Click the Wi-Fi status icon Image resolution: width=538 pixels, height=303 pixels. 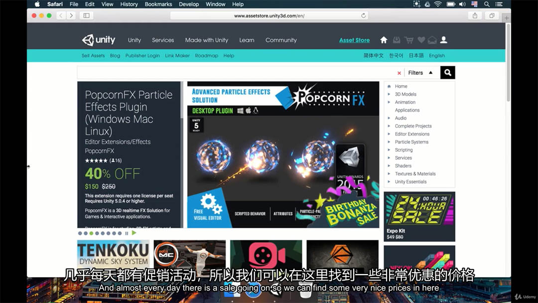[438, 4]
